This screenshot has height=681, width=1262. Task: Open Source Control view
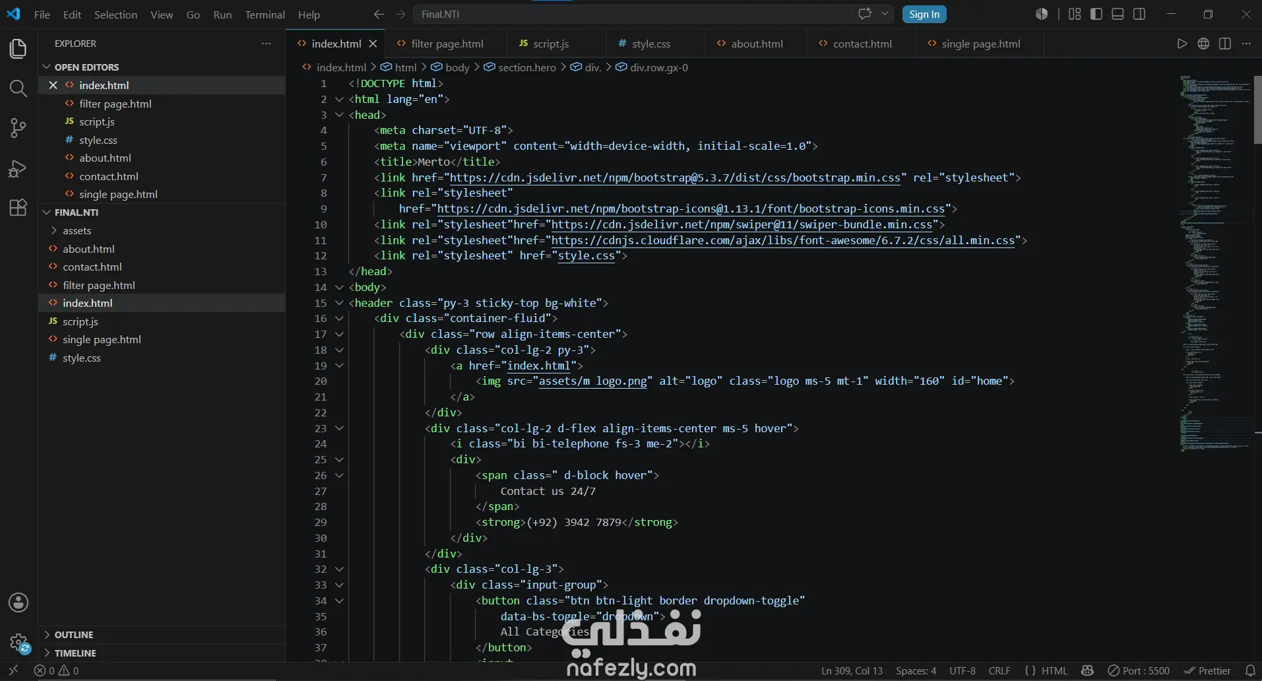18,128
